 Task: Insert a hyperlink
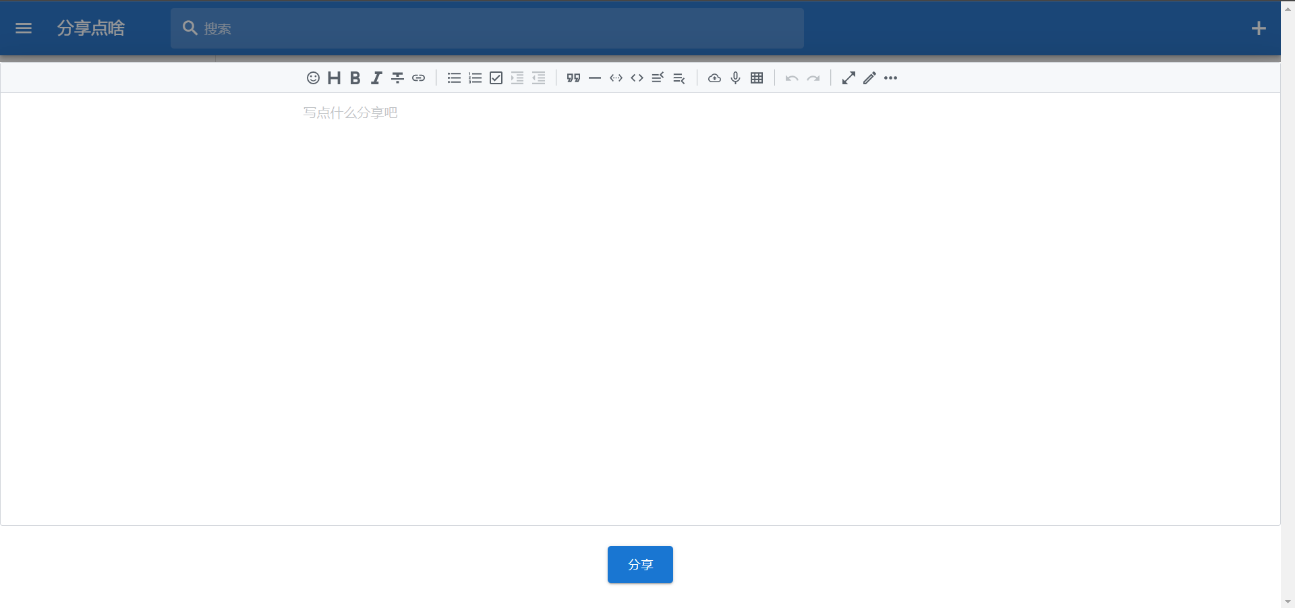(x=418, y=78)
